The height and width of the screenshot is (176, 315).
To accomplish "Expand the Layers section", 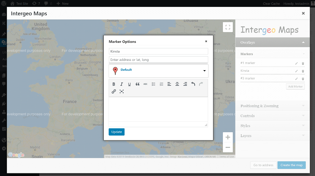I will click(x=272, y=136).
